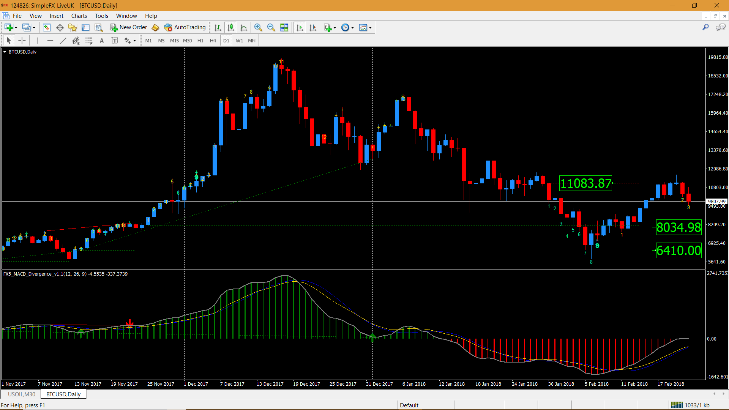Click the 11083.87 price label on chart
This screenshot has width=729, height=410.
[x=585, y=184]
